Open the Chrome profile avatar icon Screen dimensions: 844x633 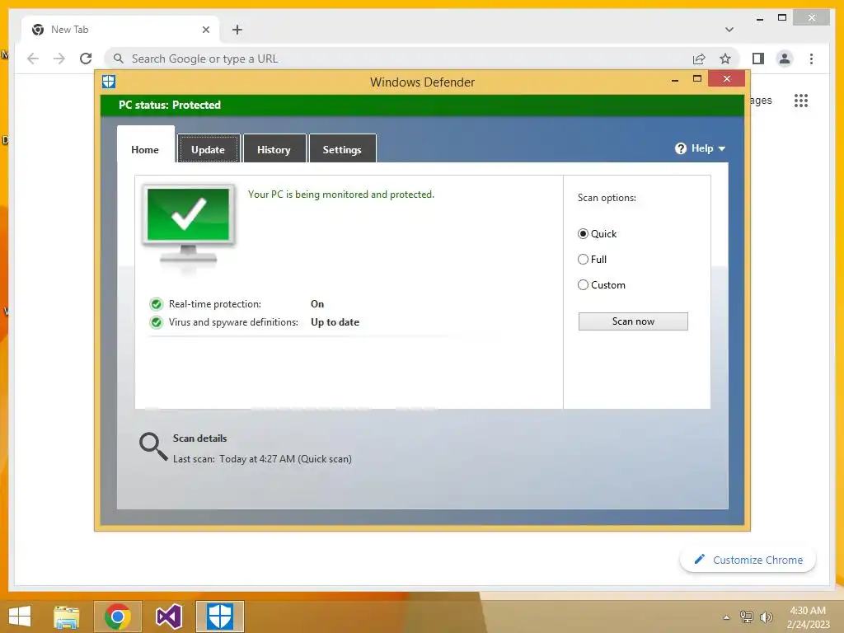[785, 59]
